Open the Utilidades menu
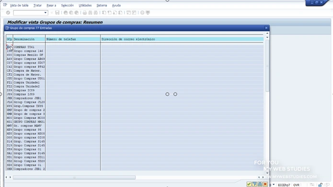The width and height of the screenshot is (333, 187). (85, 5)
